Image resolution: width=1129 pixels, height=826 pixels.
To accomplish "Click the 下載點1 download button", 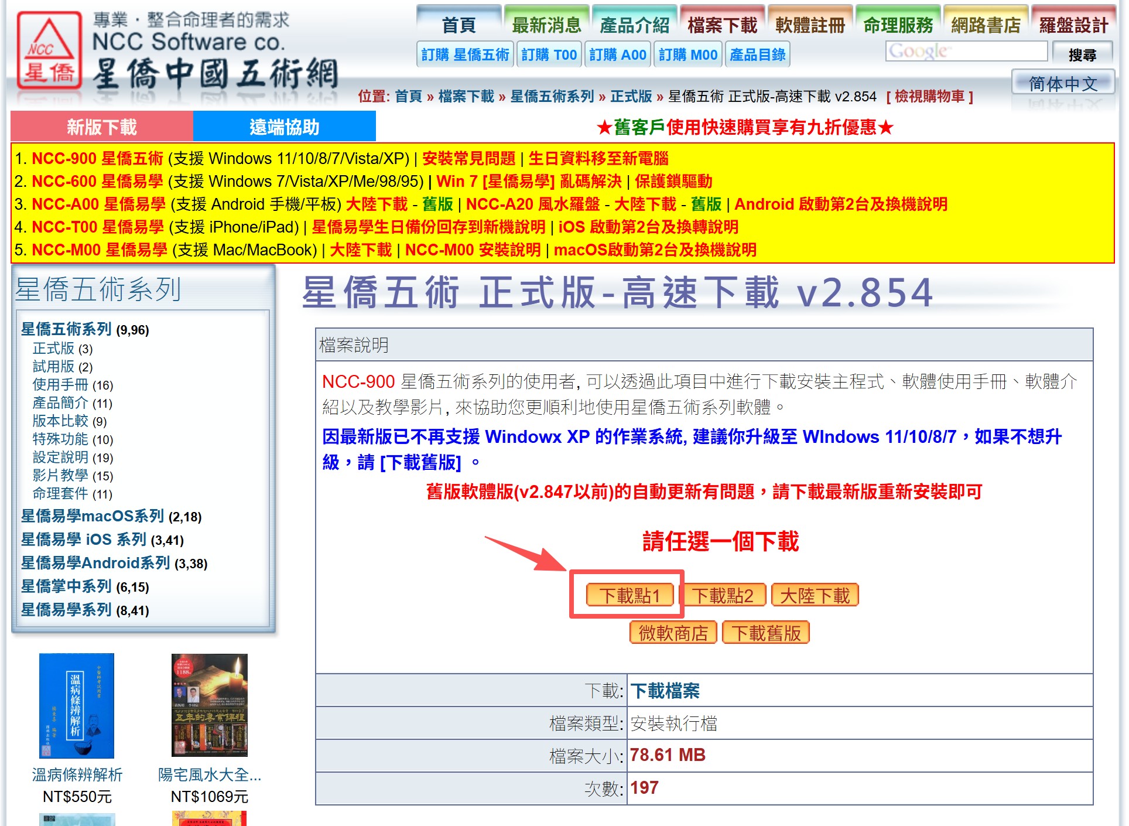I will (x=629, y=596).
